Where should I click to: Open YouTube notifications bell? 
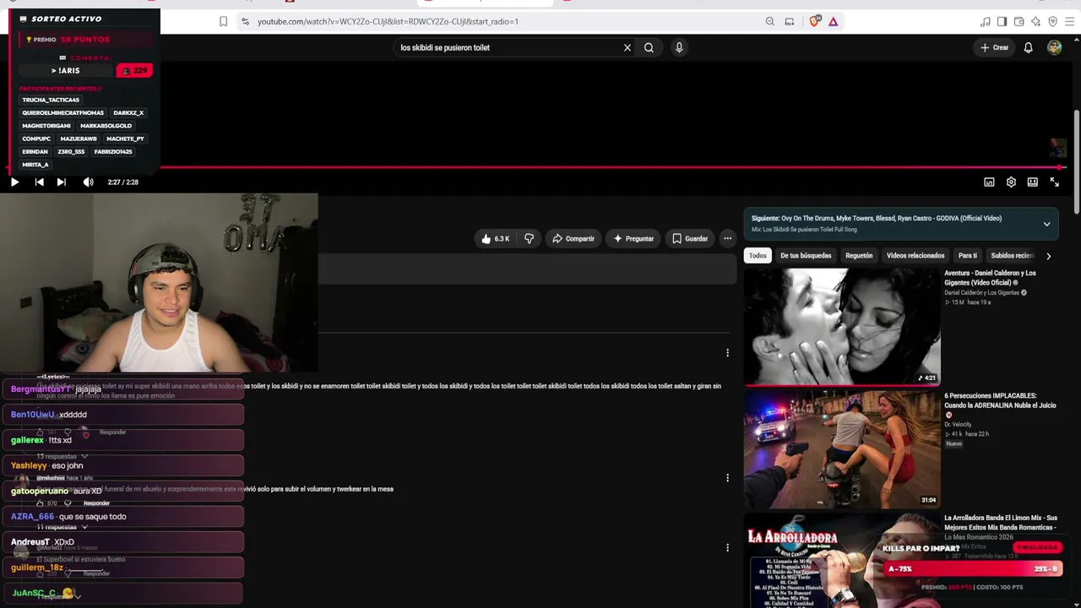point(1028,47)
